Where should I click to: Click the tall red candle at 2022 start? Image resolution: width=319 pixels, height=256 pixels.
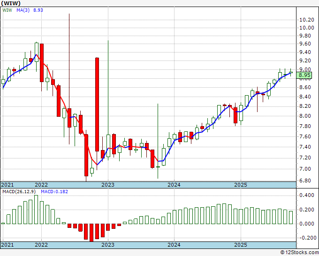click(x=42, y=63)
